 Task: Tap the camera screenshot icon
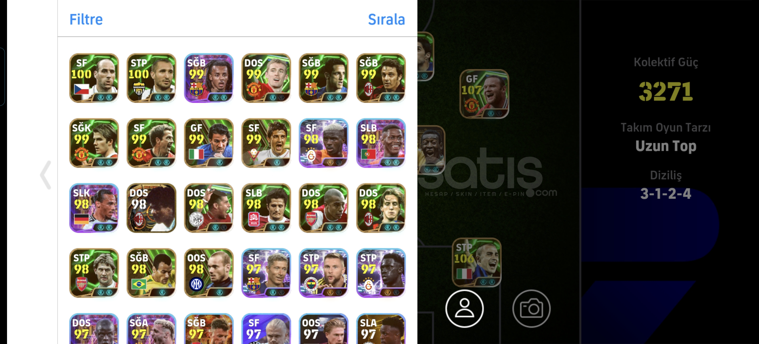click(x=531, y=309)
